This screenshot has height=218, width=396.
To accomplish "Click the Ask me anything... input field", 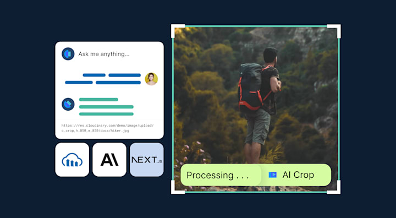I will 104,54.
